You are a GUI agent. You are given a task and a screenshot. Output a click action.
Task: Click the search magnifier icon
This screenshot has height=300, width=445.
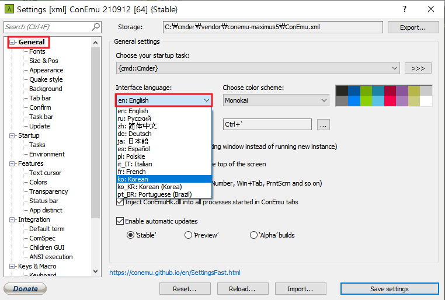click(96, 27)
